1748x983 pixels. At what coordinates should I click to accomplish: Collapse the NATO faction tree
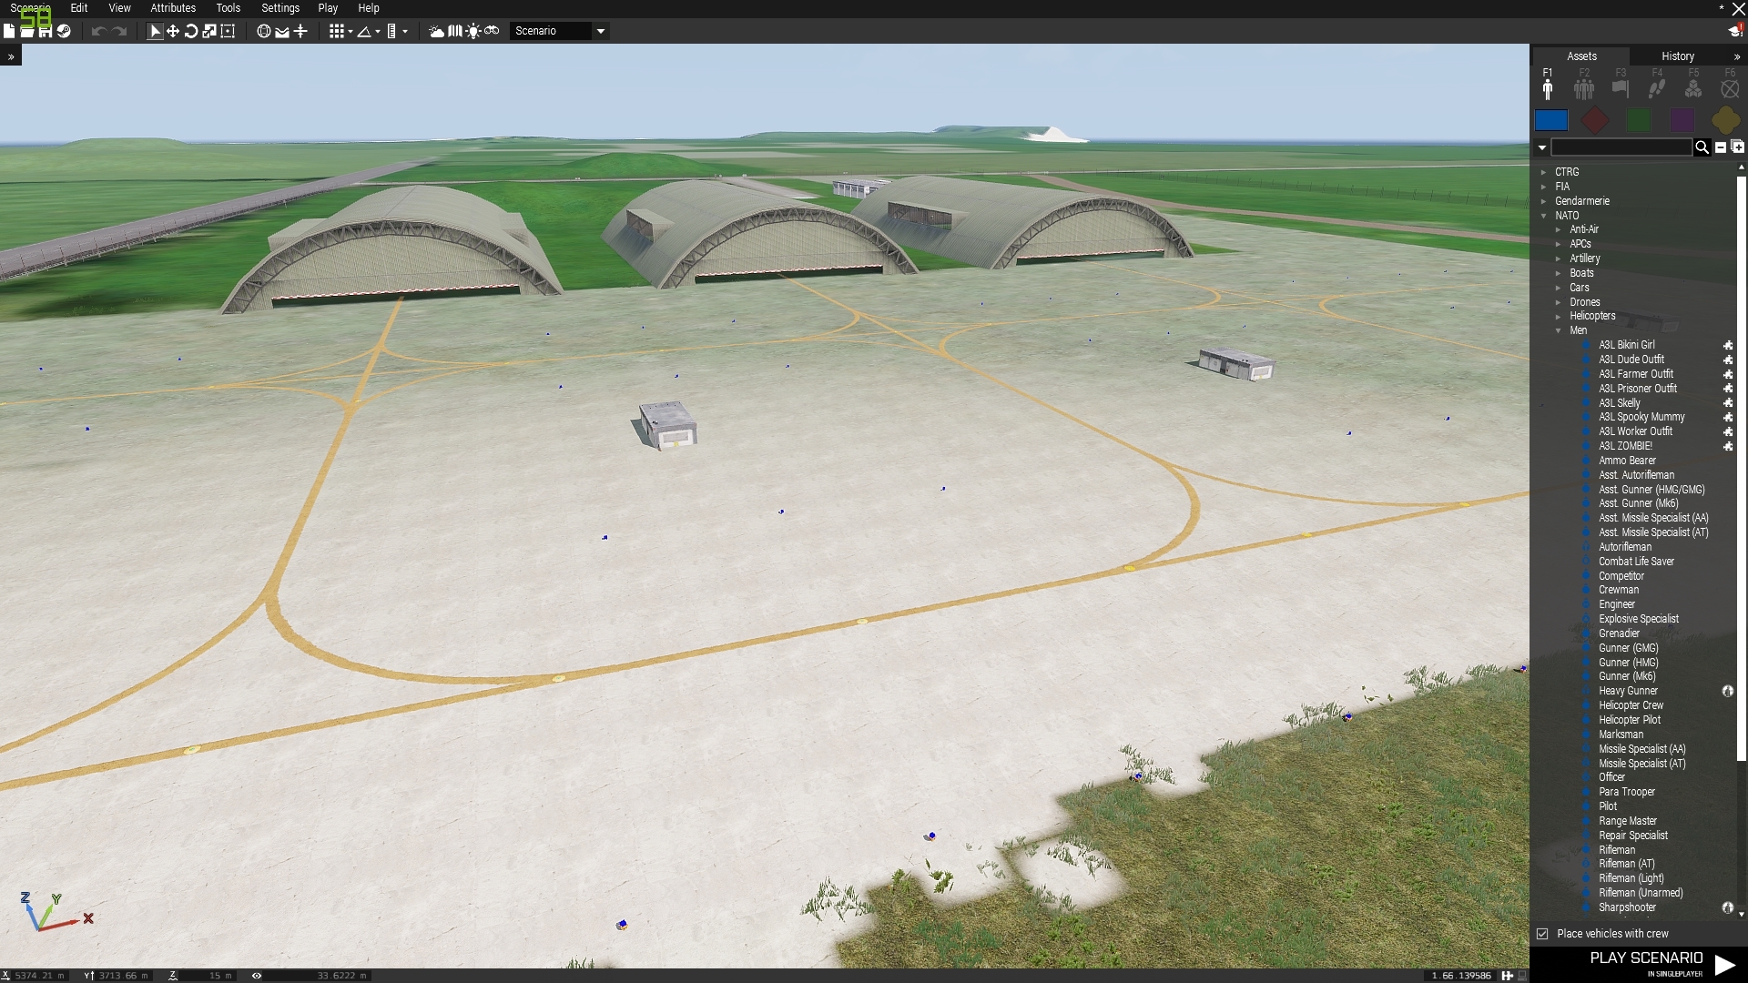point(1544,216)
